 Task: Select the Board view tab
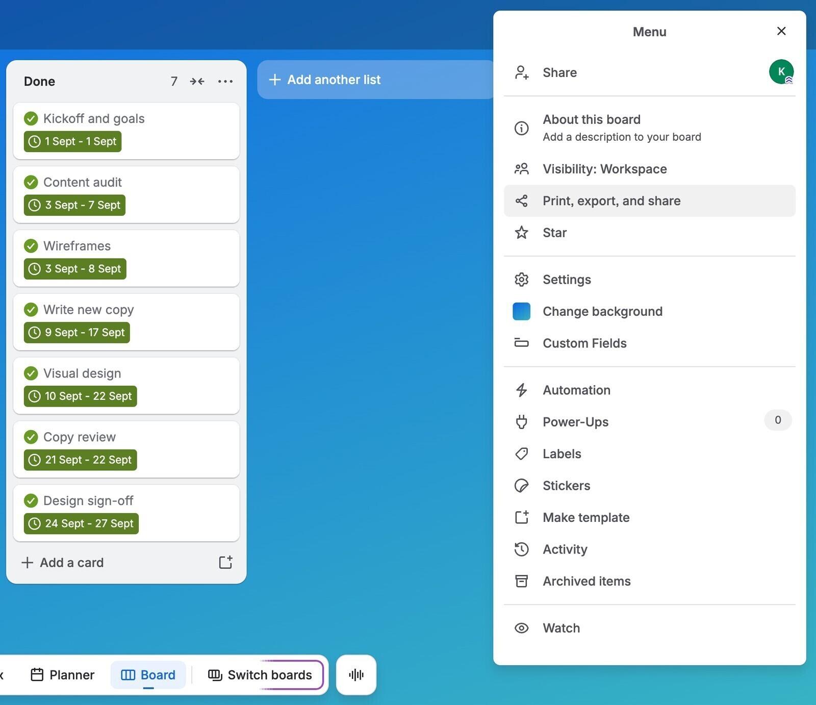tap(148, 675)
